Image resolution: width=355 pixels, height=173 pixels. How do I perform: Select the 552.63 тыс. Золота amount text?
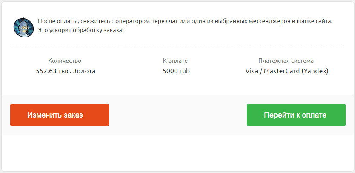66,71
